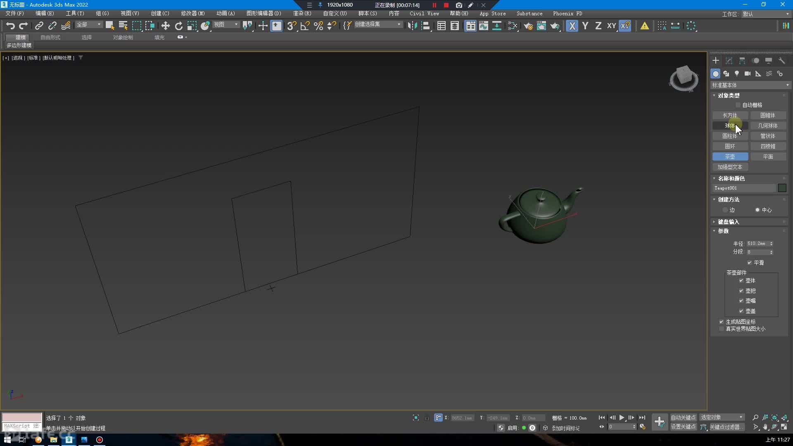793x446 pixels.
Task: Click the viewport filter funnel icon
Action: point(81,57)
